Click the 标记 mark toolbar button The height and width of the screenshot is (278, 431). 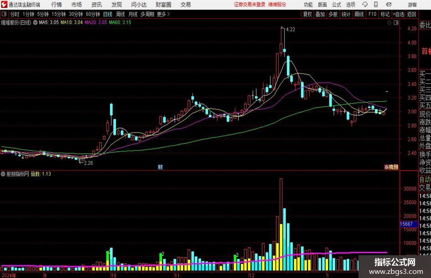click(385, 14)
